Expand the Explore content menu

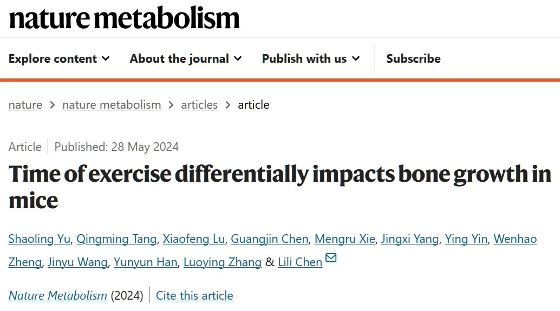click(x=59, y=58)
